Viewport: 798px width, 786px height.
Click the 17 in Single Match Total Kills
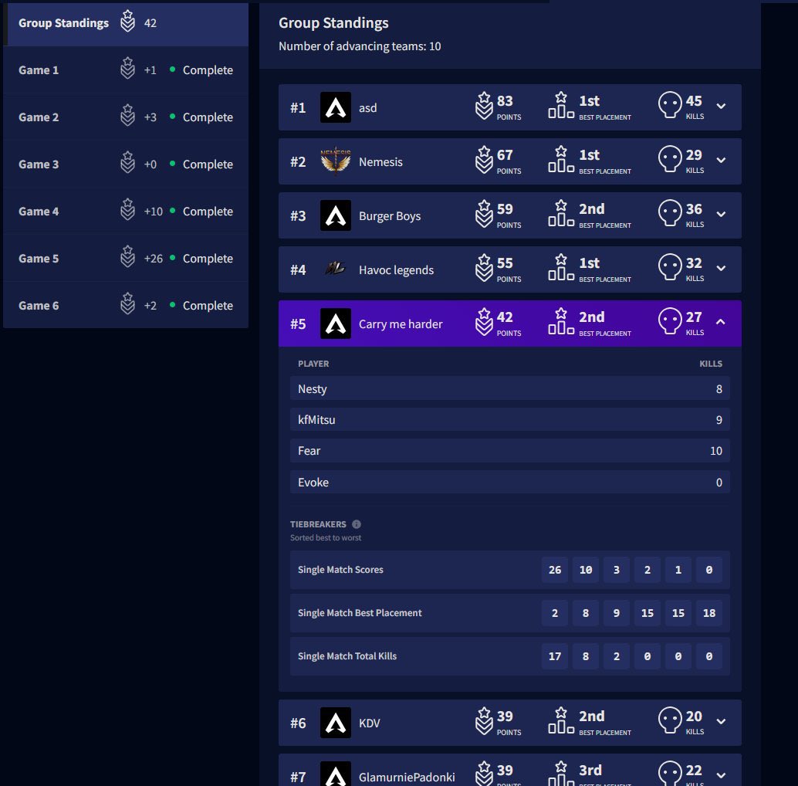pos(555,656)
